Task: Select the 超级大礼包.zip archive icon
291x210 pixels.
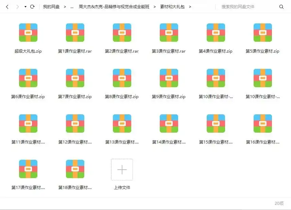Action: (28, 32)
